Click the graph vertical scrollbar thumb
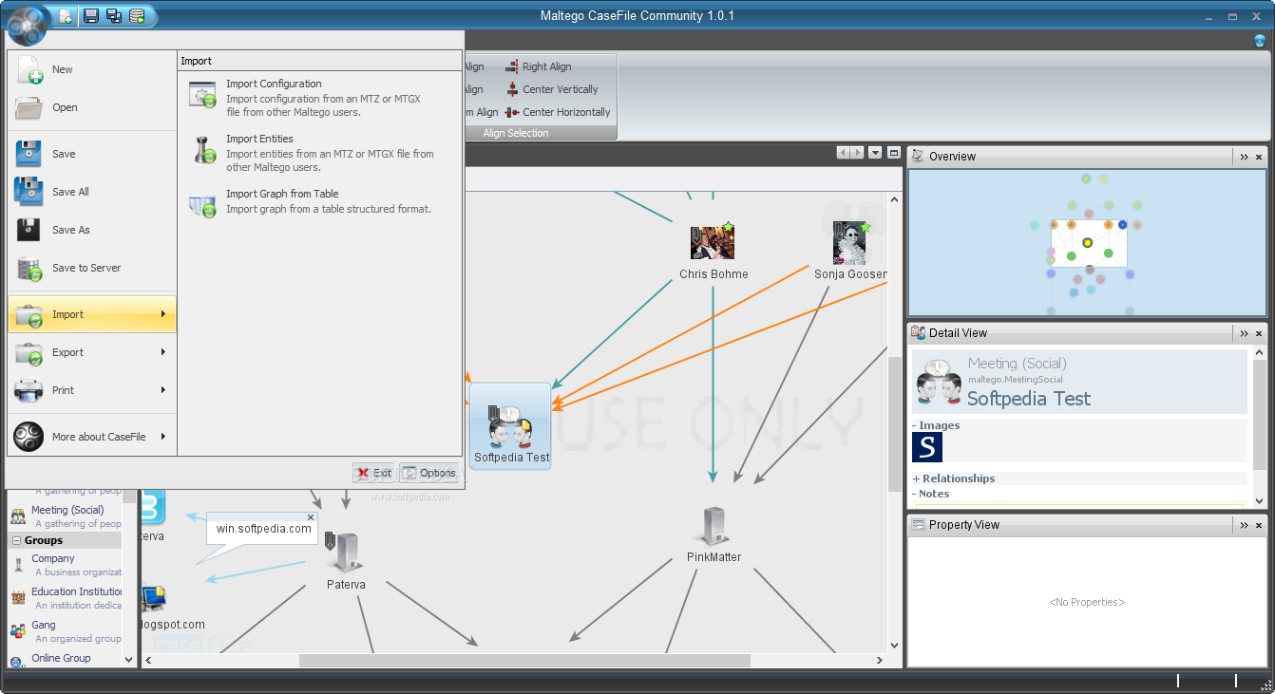The width and height of the screenshot is (1275, 694). pyautogui.click(x=894, y=423)
